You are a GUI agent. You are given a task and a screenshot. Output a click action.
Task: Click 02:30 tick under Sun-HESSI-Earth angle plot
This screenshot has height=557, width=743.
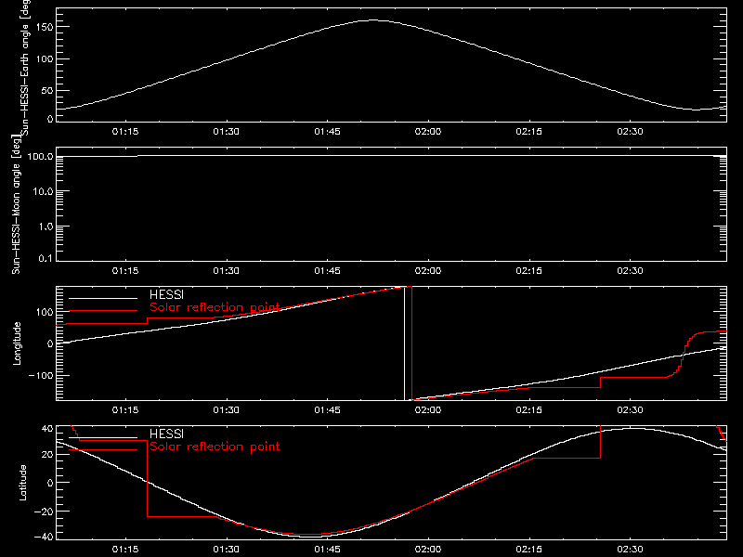pos(631,132)
